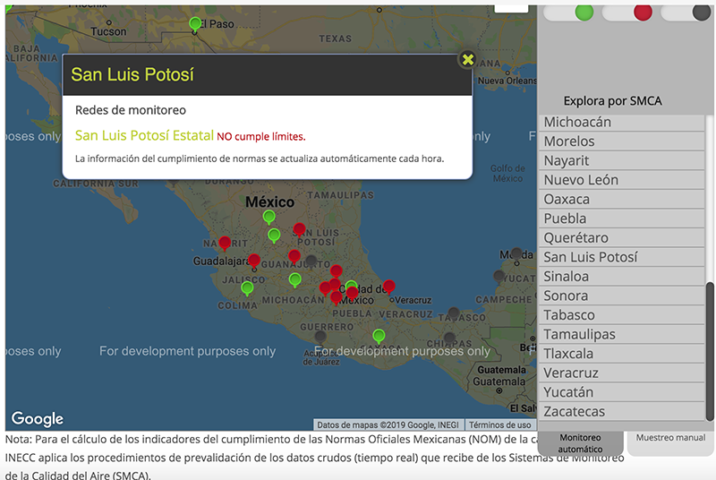
Task: Click the red marker left of the Guanajuato label
Action: pos(294,257)
